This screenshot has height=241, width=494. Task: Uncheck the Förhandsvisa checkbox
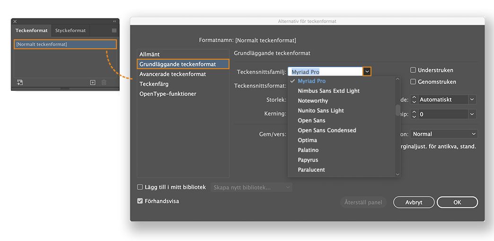coord(140,201)
